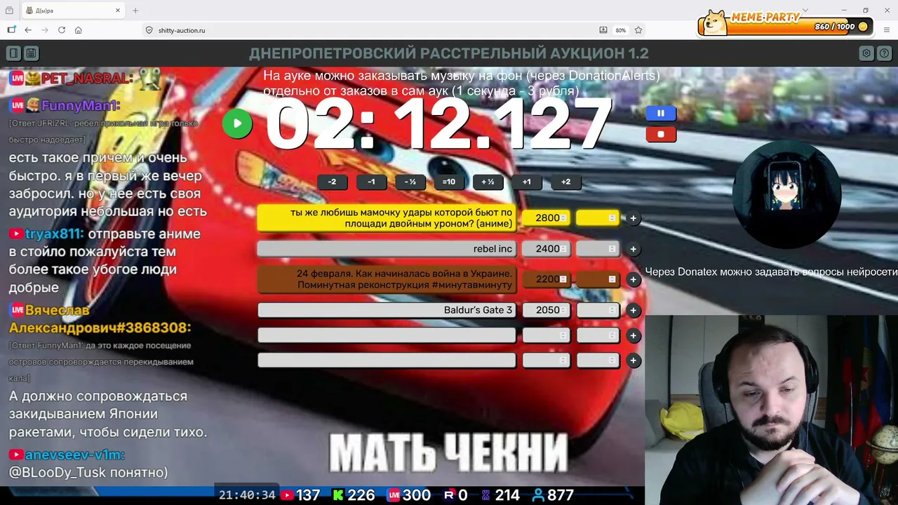
Task: Click the amount field of the last empty row
Action: pyautogui.click(x=546, y=361)
